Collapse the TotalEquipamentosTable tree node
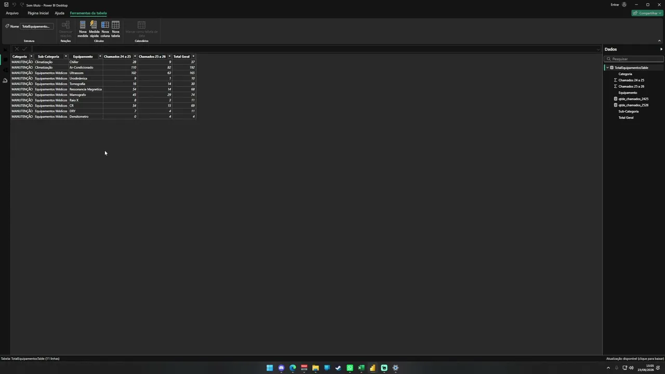665x374 pixels. tap(607, 68)
